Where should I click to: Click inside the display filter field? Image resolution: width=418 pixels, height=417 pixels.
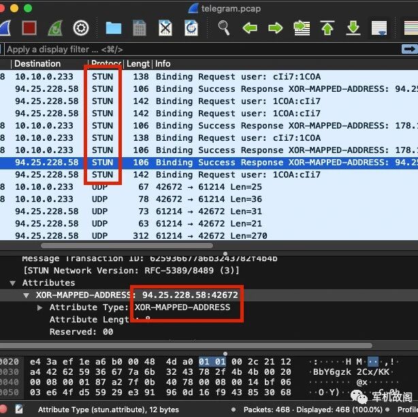click(x=203, y=49)
